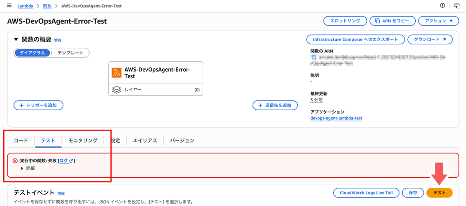The image size is (466, 206).
Task: Open the log link external icon
Action: (x=71, y=161)
